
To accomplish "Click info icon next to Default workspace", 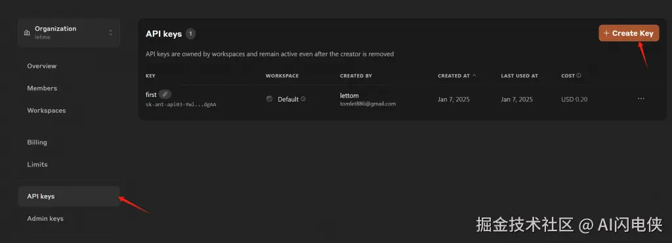I will (x=303, y=99).
